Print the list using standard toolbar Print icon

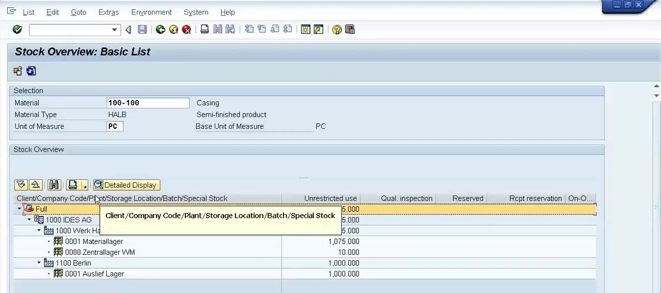(x=204, y=29)
